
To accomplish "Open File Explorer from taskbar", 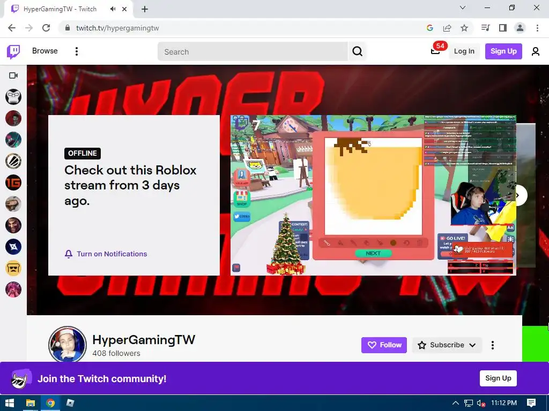I will (31, 403).
